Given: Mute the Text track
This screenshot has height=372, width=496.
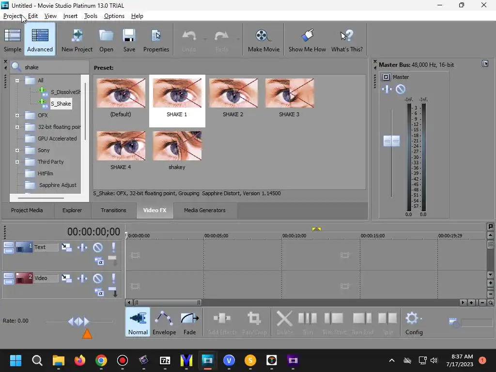Looking at the screenshot, I should pyautogui.click(x=98, y=247).
